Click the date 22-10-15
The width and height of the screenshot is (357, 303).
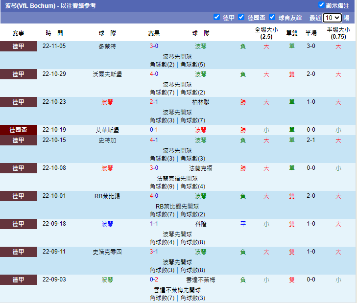(54, 140)
